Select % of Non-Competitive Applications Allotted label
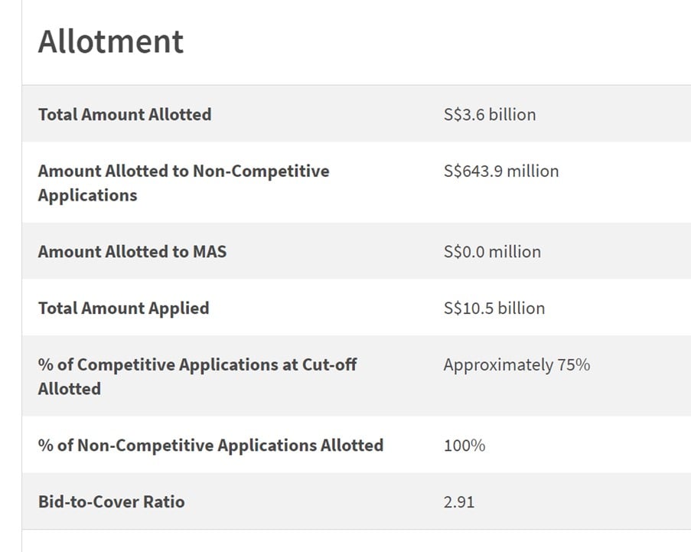 click(x=210, y=445)
